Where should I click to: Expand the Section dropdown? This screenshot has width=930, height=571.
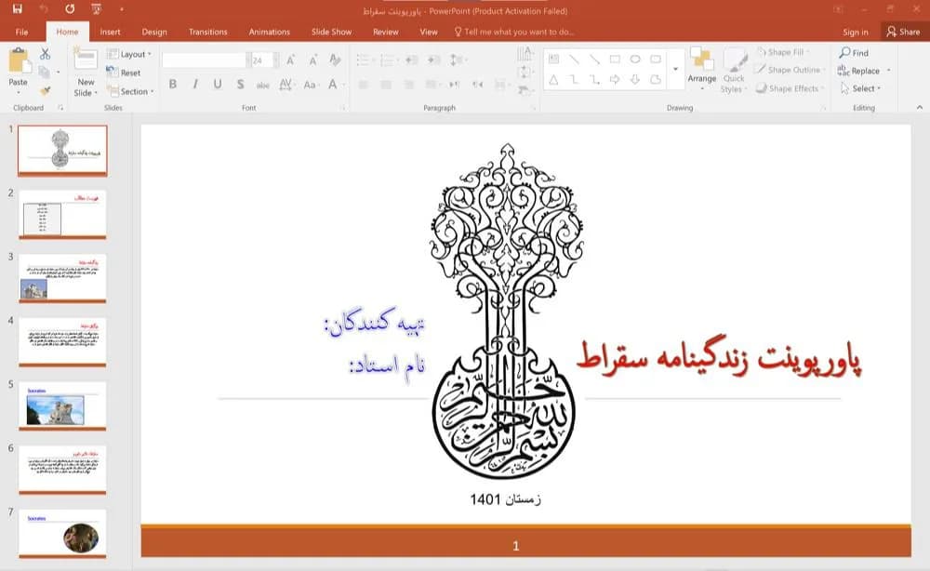pos(130,91)
